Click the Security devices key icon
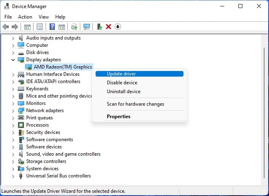Screen dimensions: 269x196 click(21, 132)
